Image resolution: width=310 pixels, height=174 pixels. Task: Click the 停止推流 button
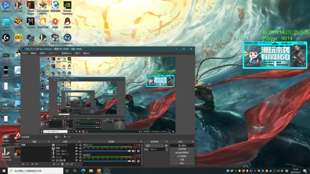tap(182, 146)
